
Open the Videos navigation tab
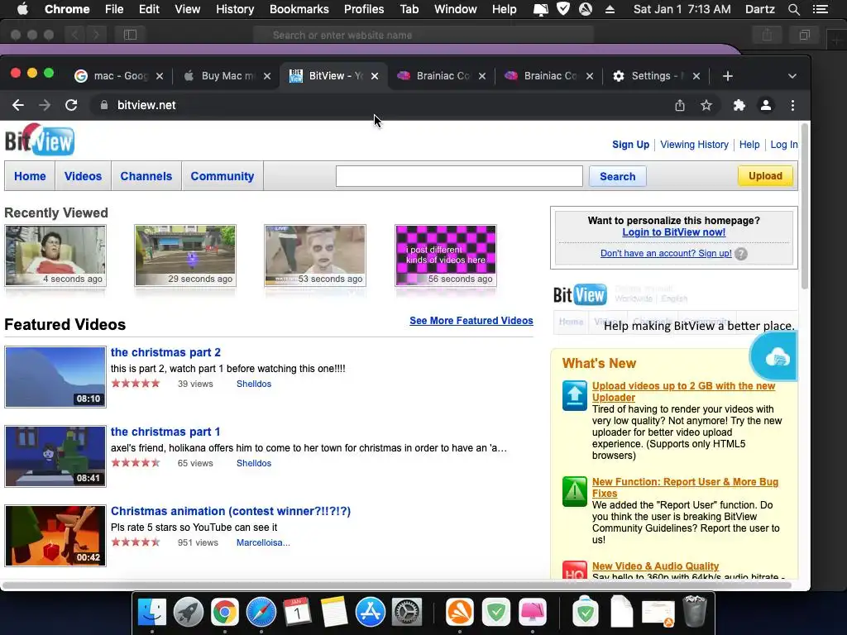point(83,176)
